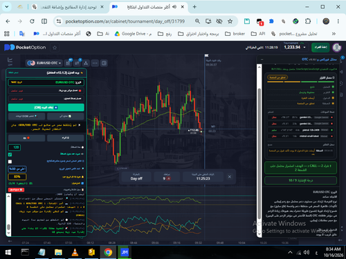Image resolution: width=346 pixels, height=259 pixels.
Task: Open the social trading hierarchy icon
Action: (86, 63)
